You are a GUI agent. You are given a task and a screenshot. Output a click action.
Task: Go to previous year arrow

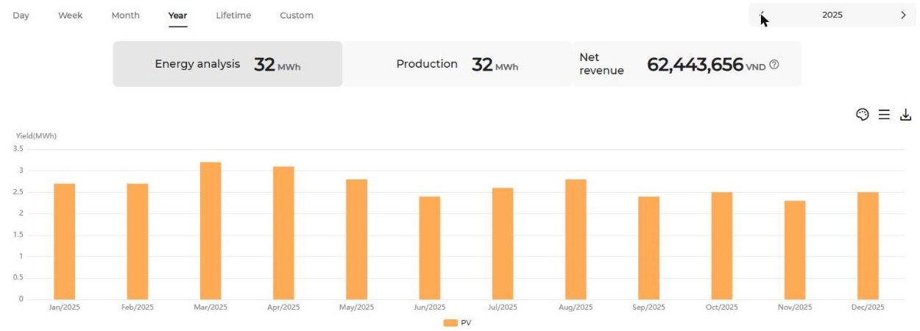pos(762,15)
